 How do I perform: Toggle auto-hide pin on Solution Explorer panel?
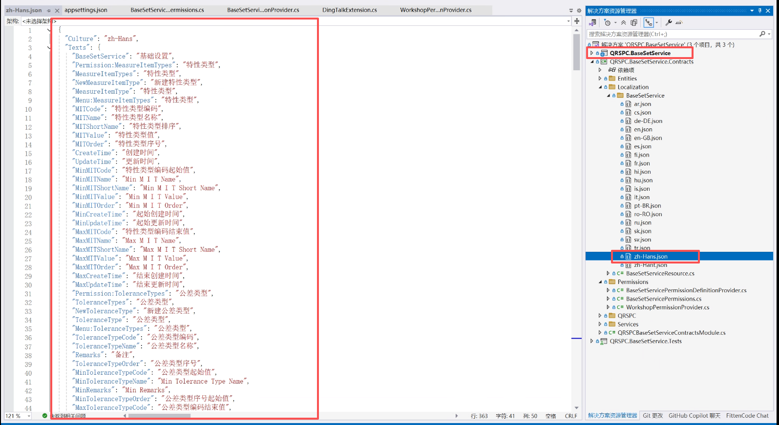760,11
